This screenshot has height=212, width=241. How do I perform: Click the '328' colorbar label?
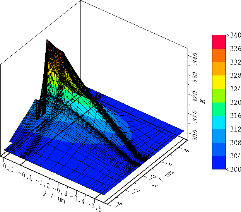point(236,75)
